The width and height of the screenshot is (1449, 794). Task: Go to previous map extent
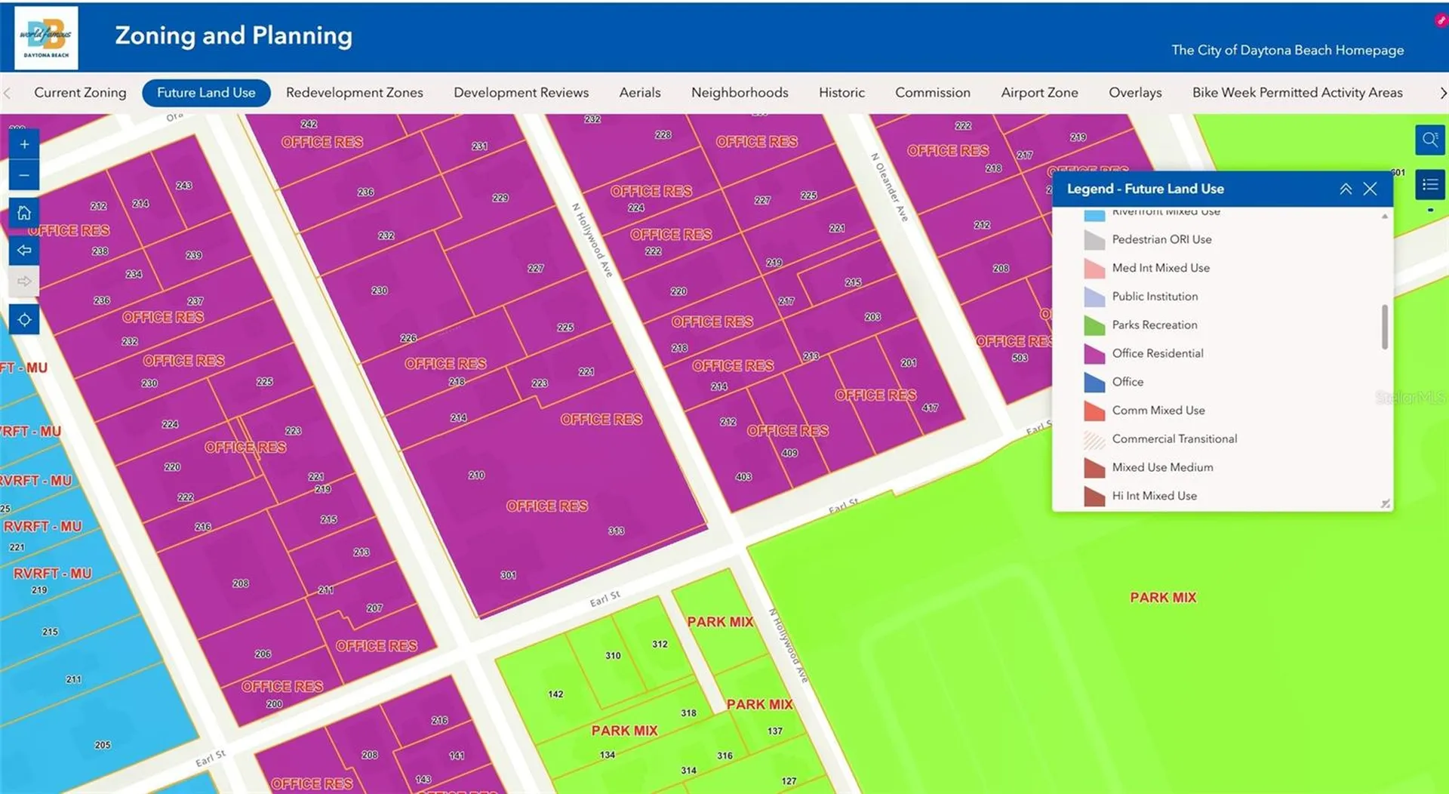pyautogui.click(x=24, y=251)
